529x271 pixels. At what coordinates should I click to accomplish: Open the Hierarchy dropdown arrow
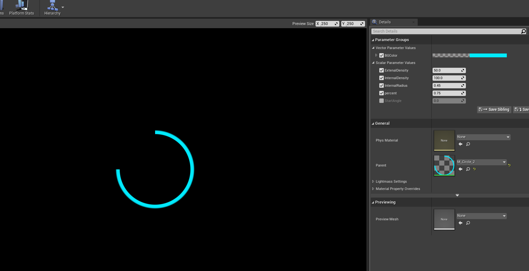pyautogui.click(x=63, y=7)
